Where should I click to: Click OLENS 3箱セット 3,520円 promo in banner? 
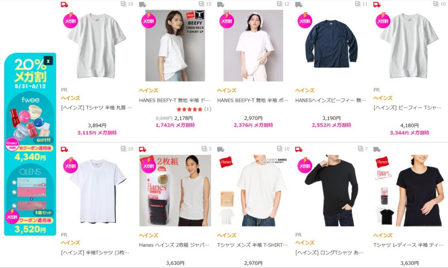pos(30,200)
